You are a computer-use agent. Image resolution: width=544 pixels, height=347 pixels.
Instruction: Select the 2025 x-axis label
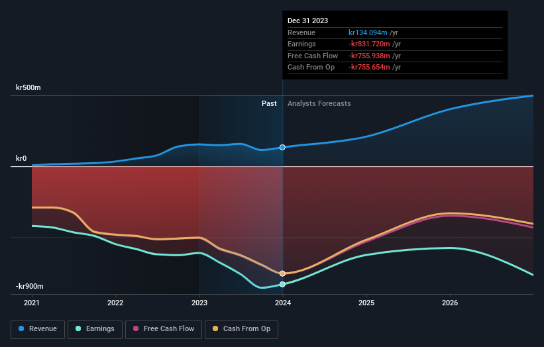pos(366,303)
